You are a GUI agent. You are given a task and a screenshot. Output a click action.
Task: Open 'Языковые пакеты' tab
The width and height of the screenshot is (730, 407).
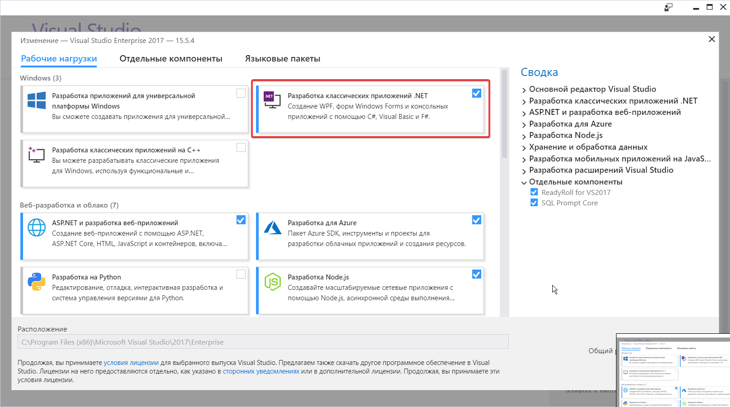283,58
